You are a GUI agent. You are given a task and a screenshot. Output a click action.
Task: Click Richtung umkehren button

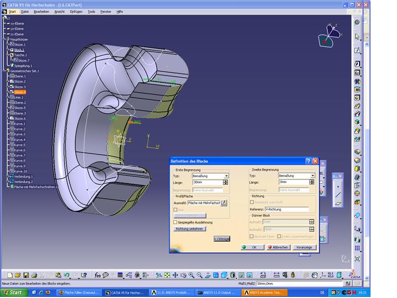tap(190, 229)
